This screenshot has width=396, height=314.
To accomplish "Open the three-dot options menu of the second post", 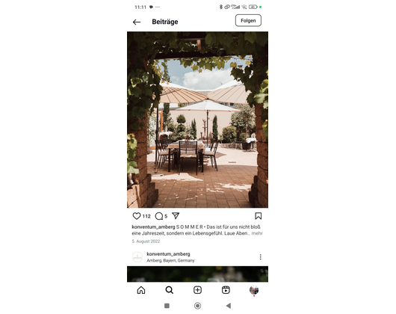I will (x=260, y=257).
